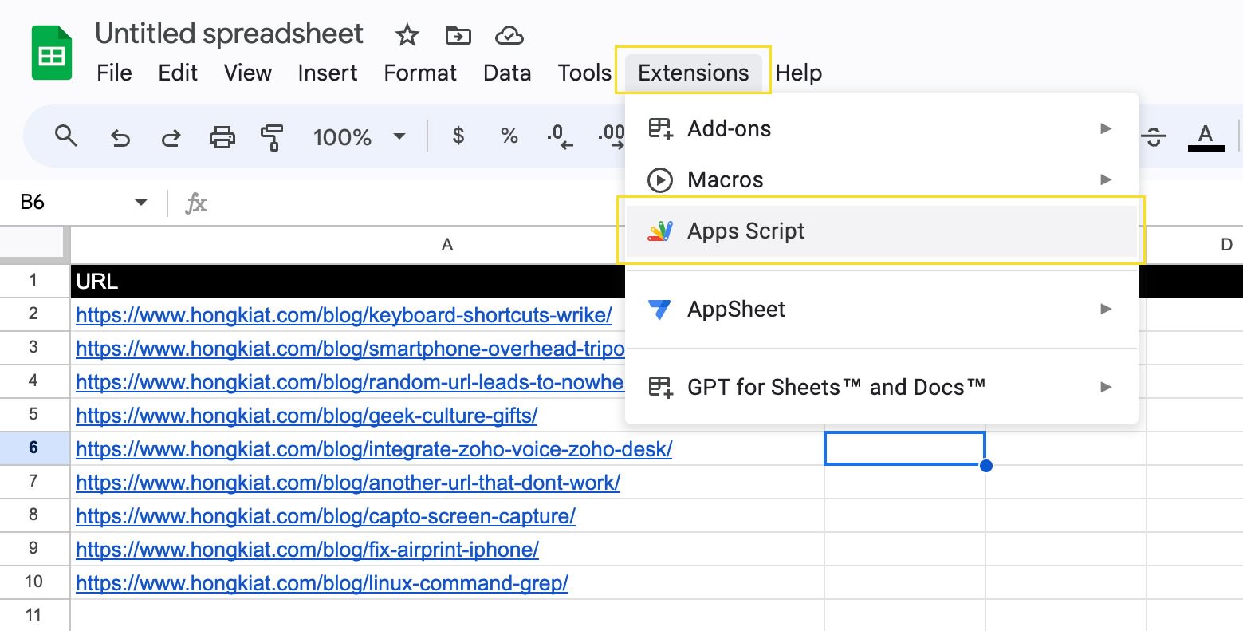This screenshot has width=1243, height=631.
Task: Click the Add-ons menu icon
Action: tap(660, 128)
